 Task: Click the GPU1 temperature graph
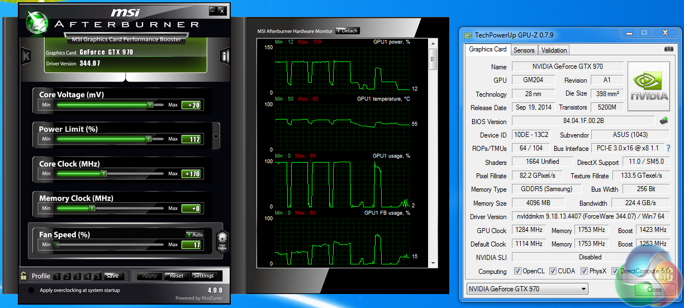pos(342,127)
